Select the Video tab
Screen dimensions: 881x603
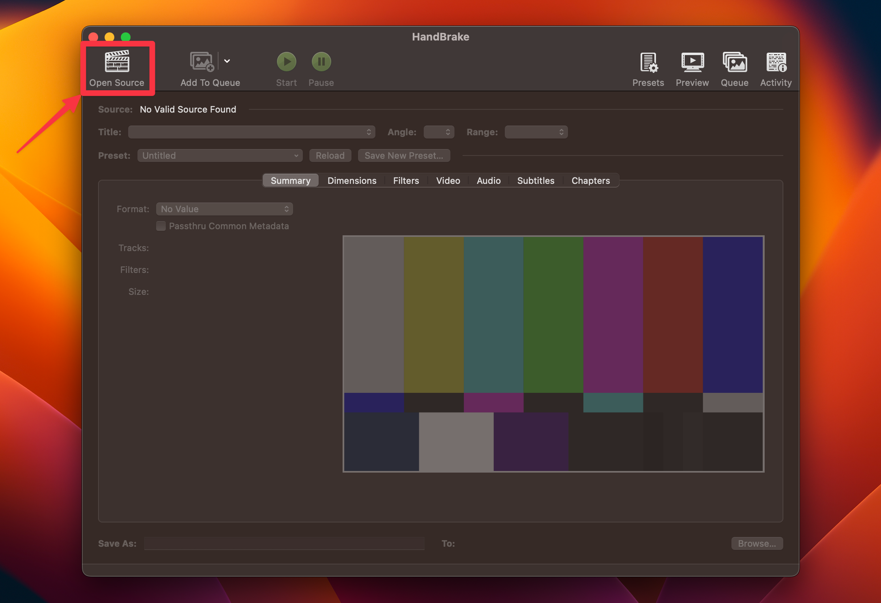pyautogui.click(x=448, y=181)
